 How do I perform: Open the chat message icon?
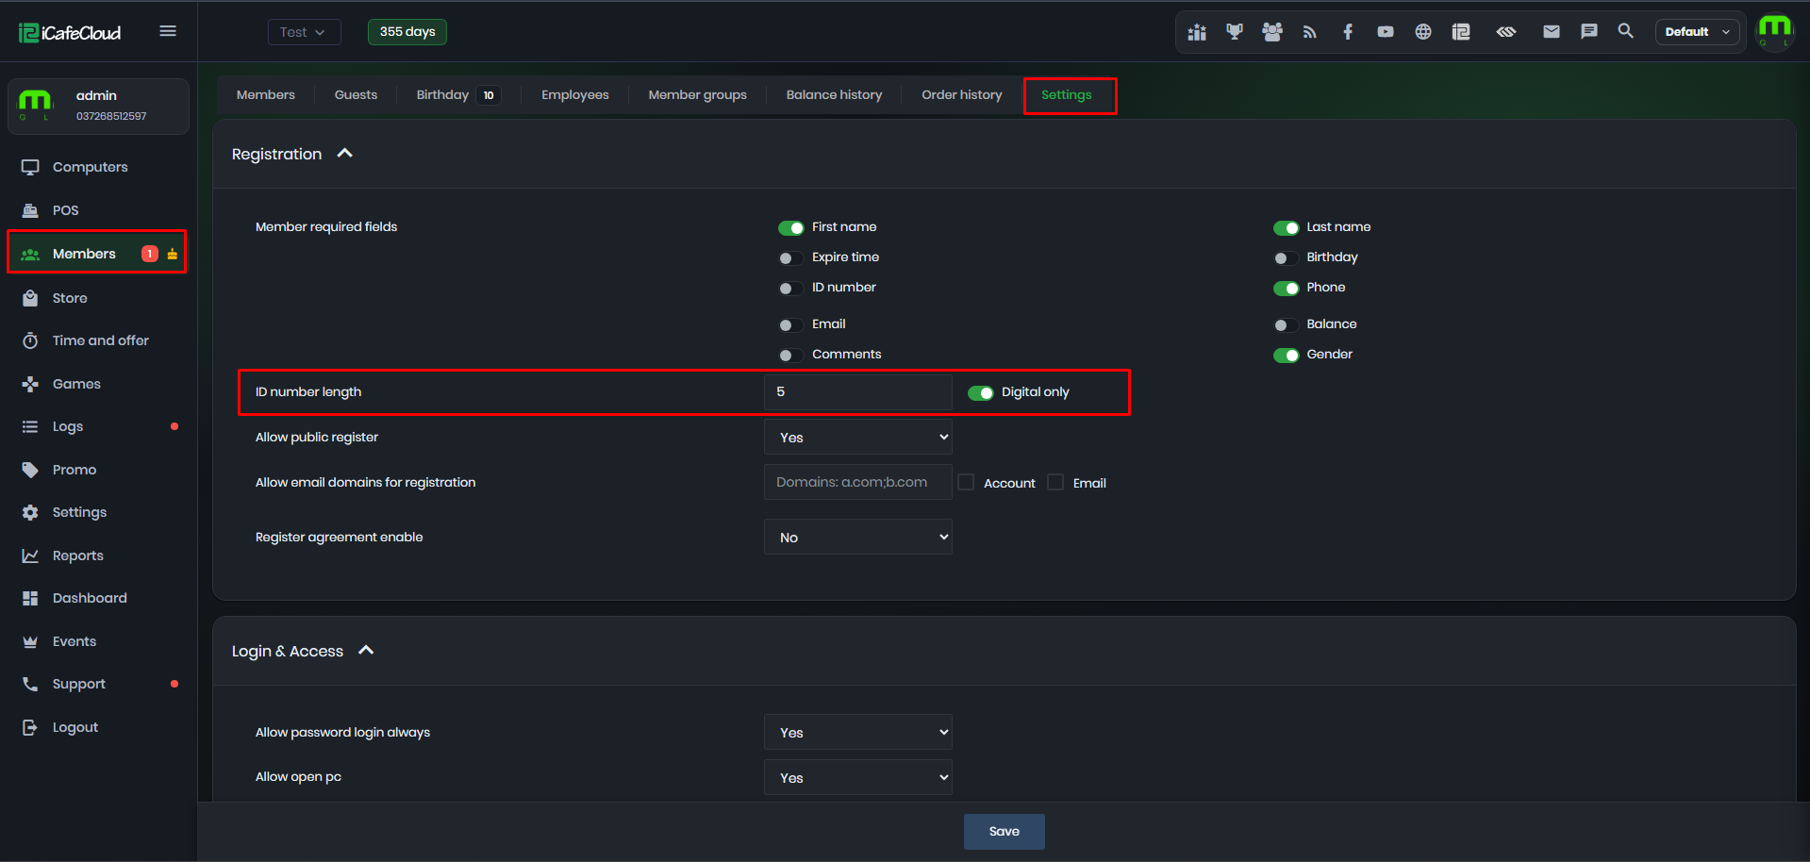pyautogui.click(x=1589, y=32)
